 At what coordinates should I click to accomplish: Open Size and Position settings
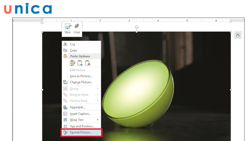coord(82,126)
